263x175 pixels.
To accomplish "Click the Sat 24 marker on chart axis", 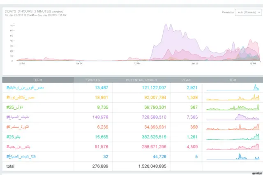I will (x=79, y=64).
